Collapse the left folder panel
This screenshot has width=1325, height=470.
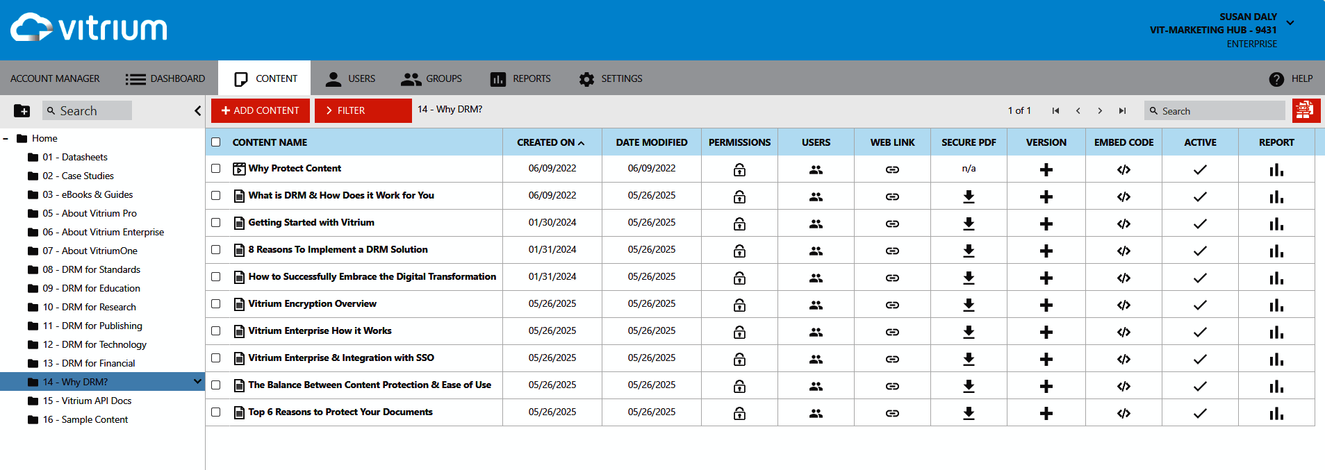click(x=197, y=110)
